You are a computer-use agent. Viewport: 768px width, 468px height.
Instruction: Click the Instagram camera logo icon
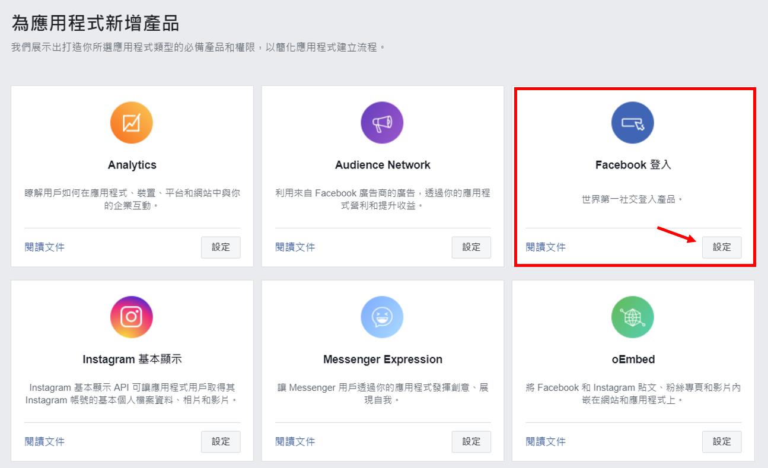[132, 317]
